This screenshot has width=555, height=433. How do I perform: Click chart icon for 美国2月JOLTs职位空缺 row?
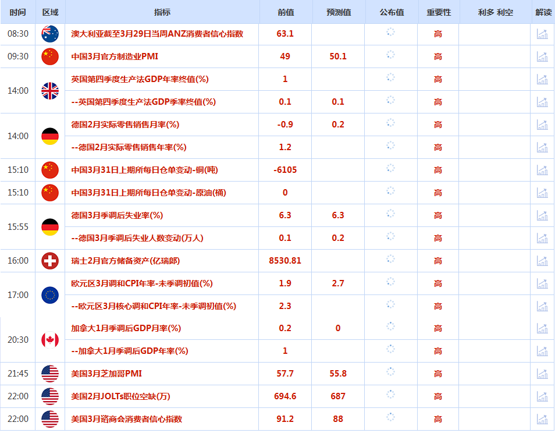pyautogui.click(x=542, y=396)
